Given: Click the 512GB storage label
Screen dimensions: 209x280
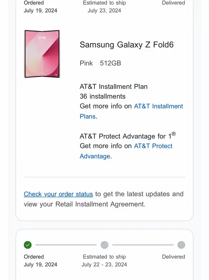Looking at the screenshot, I should pyautogui.click(x=110, y=63).
